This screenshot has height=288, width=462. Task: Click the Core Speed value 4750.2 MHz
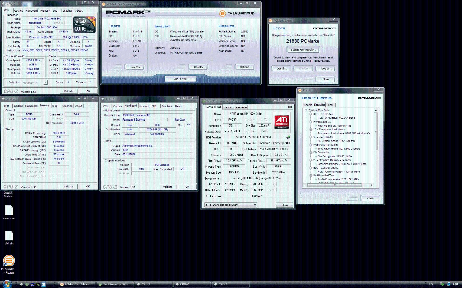(x=33, y=61)
